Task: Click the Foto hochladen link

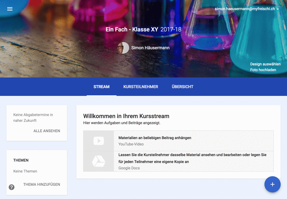Action: [263, 70]
